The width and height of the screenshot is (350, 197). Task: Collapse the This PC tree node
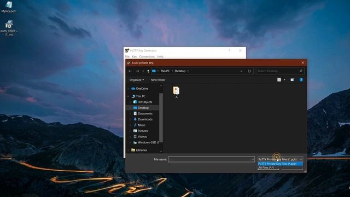point(128,96)
